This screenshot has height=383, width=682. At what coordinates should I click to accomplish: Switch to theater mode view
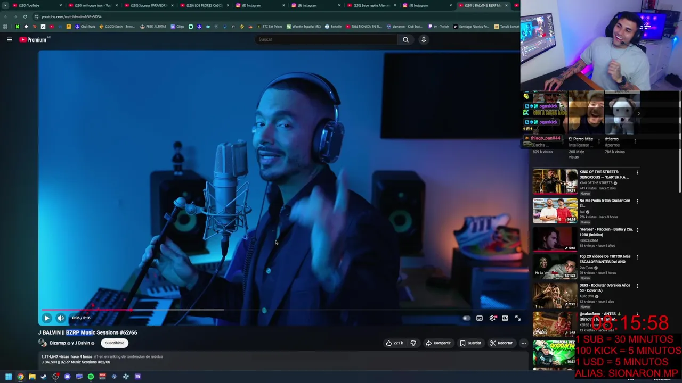(505, 318)
